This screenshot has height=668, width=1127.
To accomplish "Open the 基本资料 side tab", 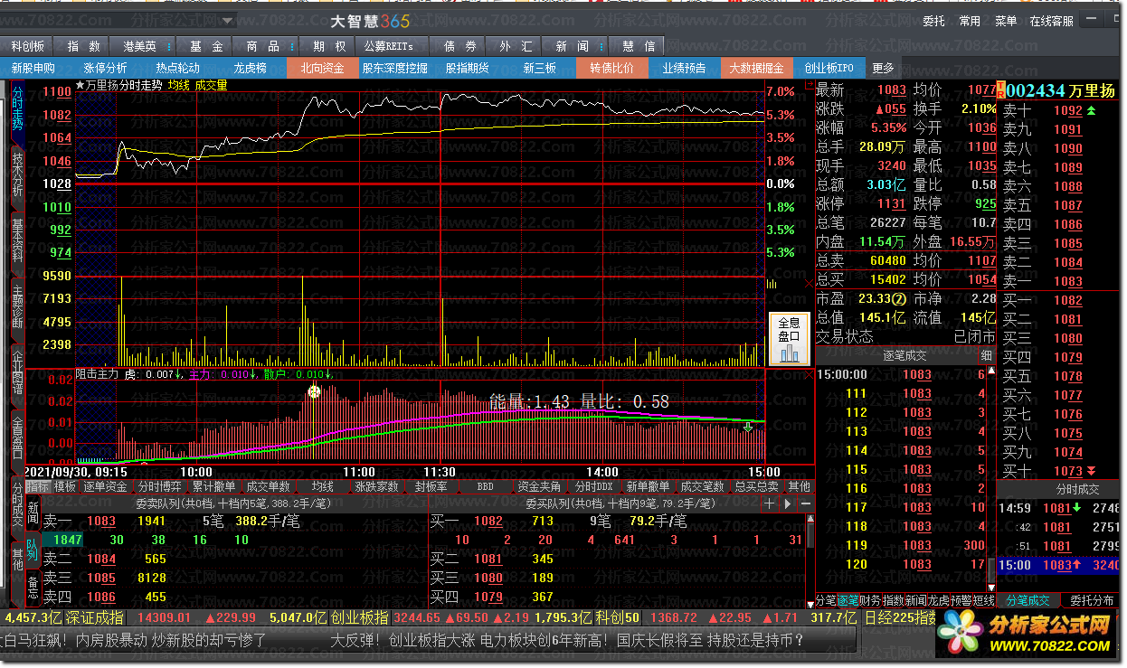I will [17, 240].
